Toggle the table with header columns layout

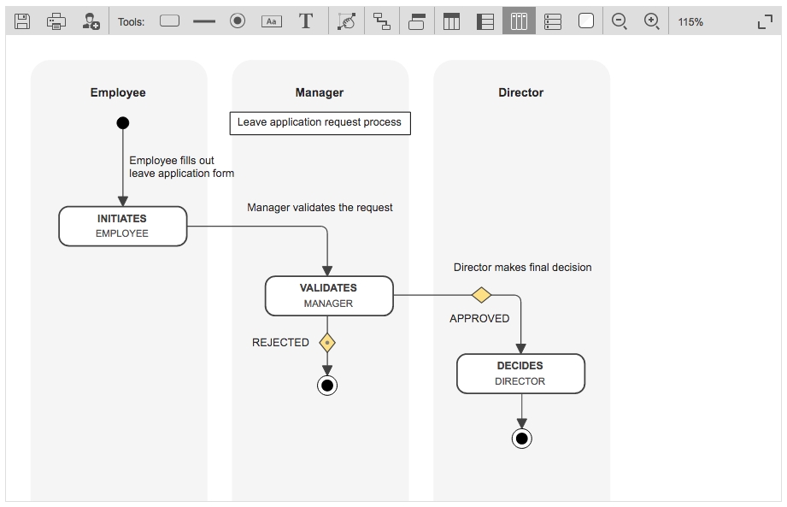pos(451,21)
